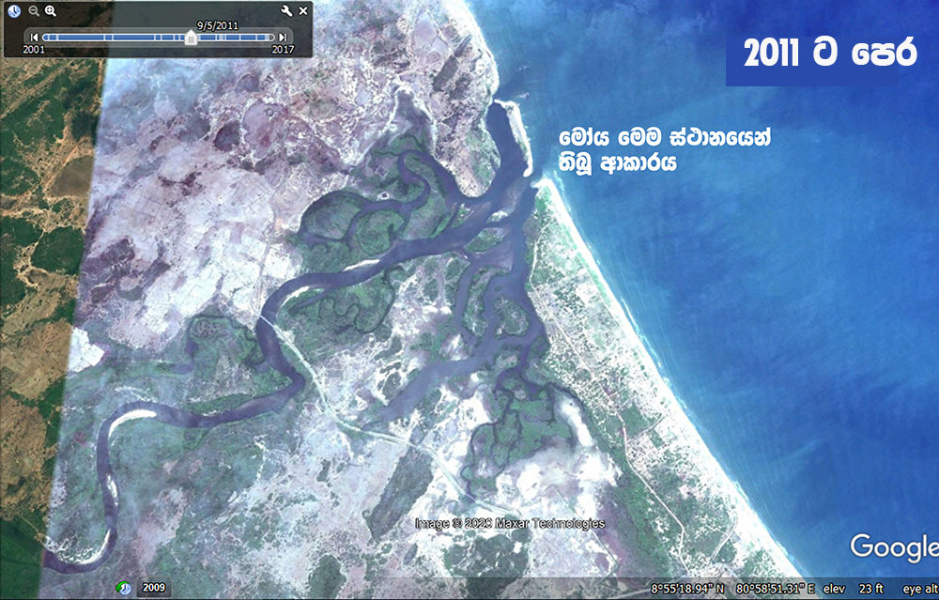Click the 2001 start year label
This screenshot has height=600, width=939.
(x=34, y=49)
